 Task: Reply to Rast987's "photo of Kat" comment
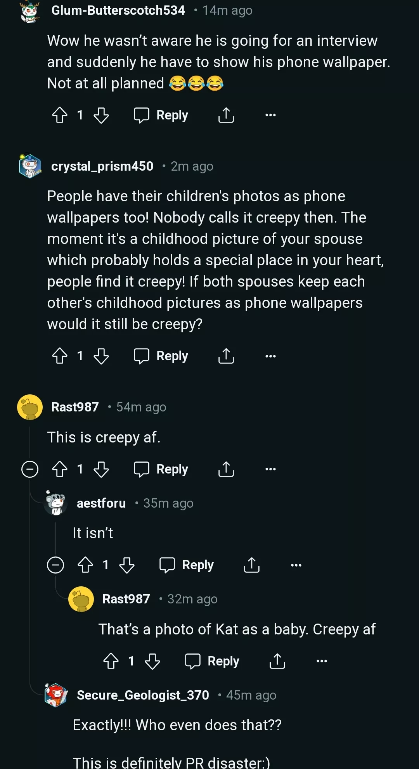(212, 661)
